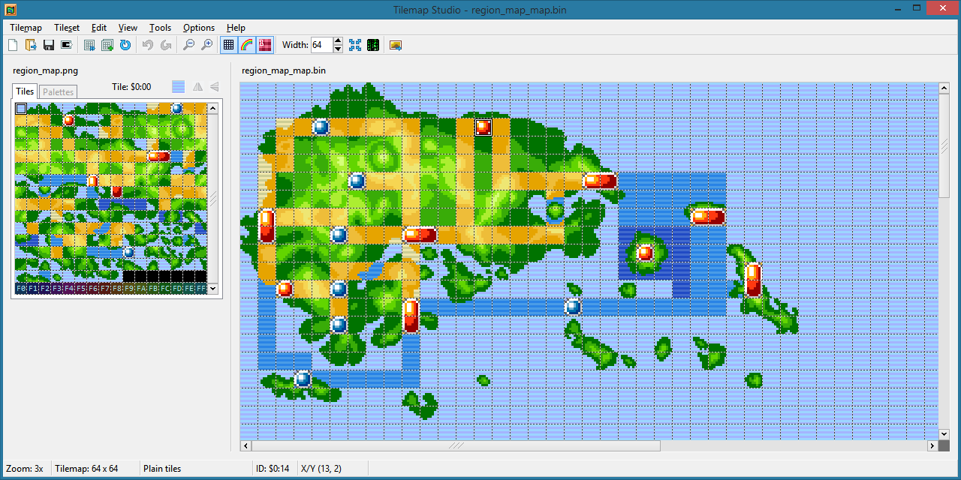Screen dimensions: 961x480
Task: Open the Tools menu
Action: pos(160,27)
